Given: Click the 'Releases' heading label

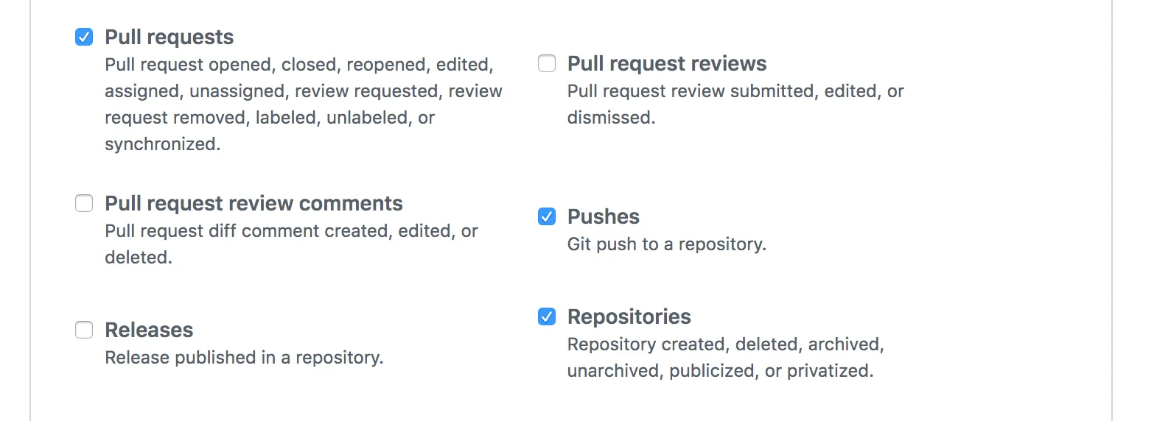Looking at the screenshot, I should [149, 330].
